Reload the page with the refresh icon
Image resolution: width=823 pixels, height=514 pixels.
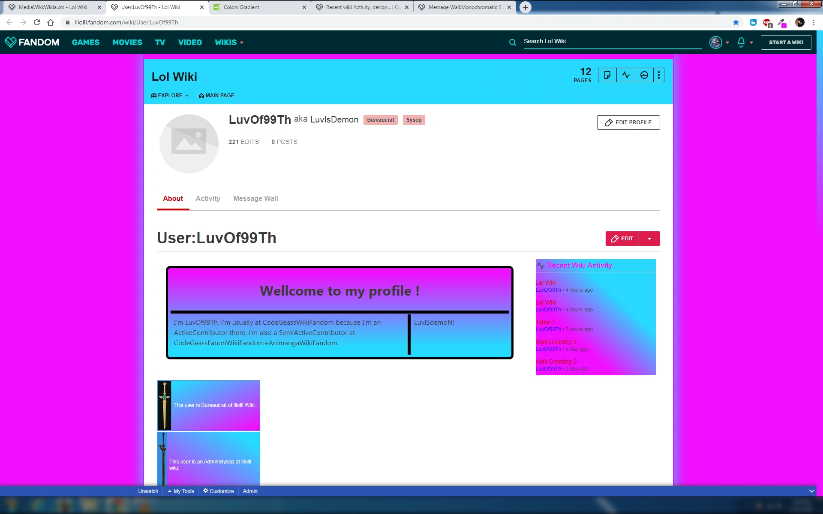pos(37,22)
